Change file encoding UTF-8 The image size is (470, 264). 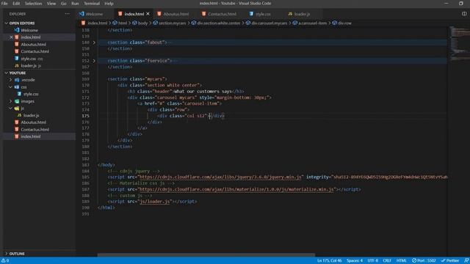[372, 261]
